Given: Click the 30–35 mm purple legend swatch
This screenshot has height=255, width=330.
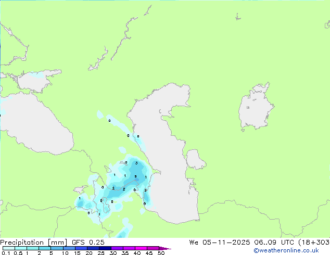Looking at the screenshot, I should [117, 248].
